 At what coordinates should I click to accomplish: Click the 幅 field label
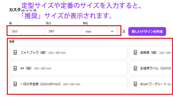tap(10, 23)
